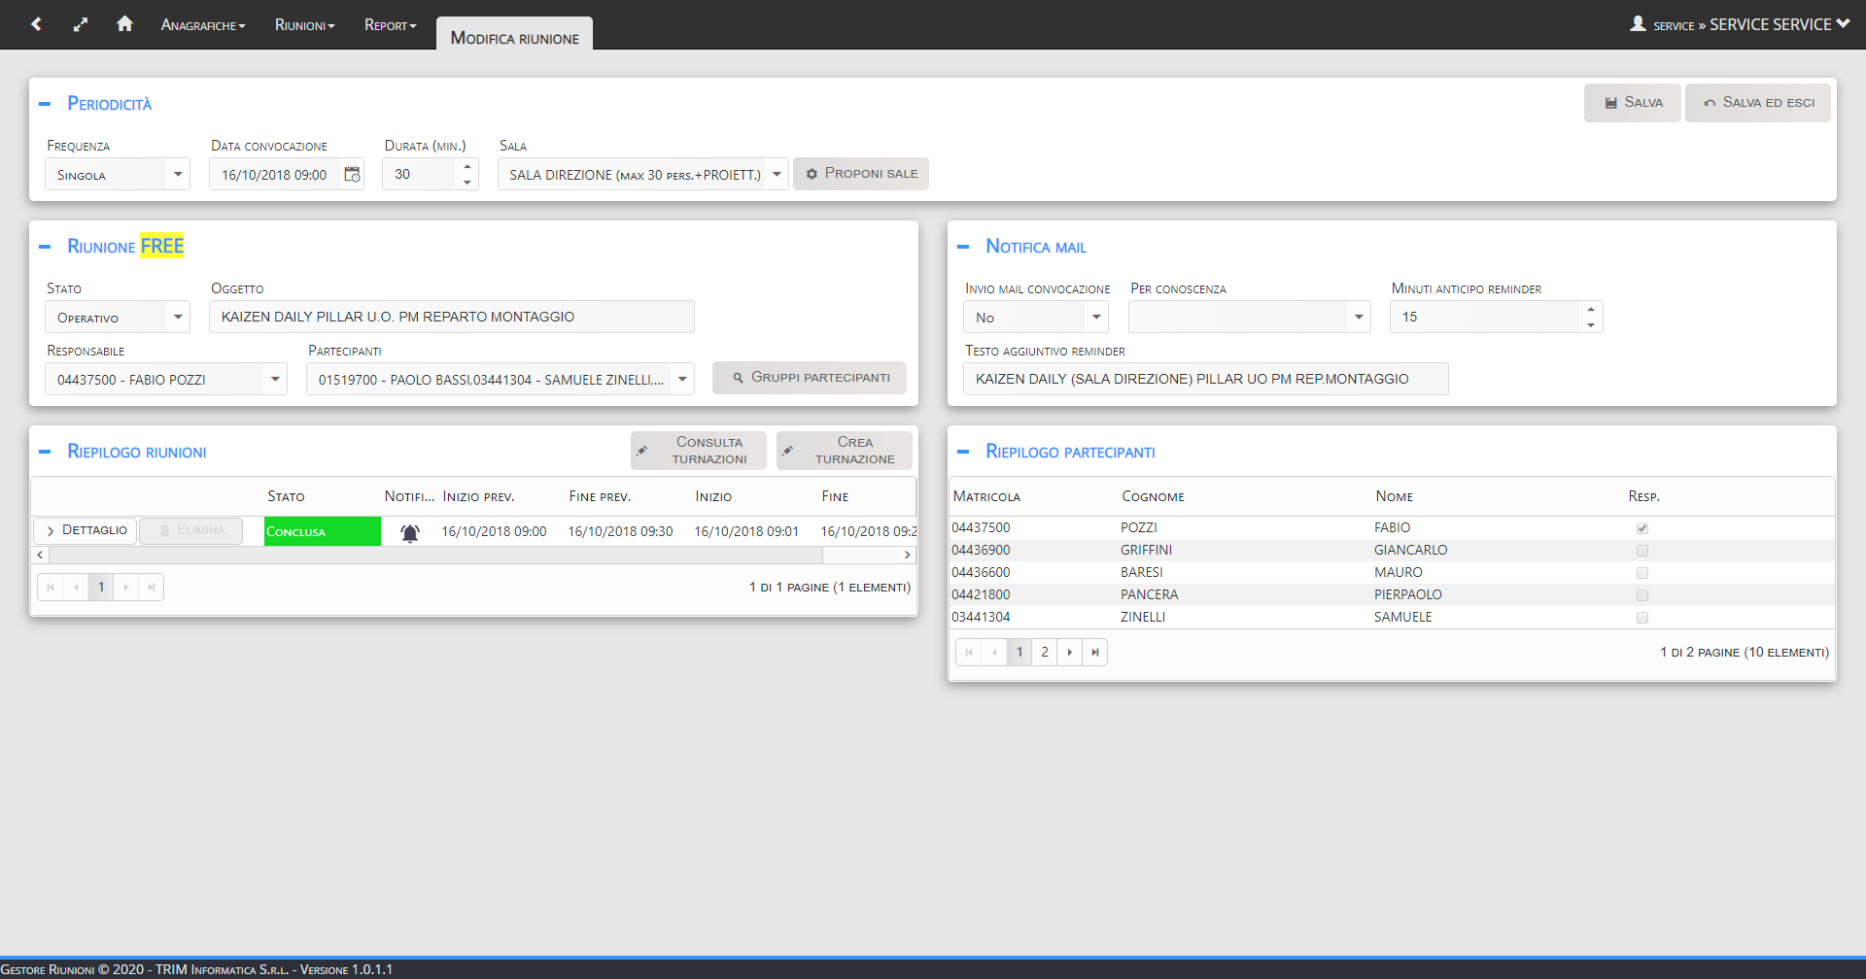Image resolution: width=1866 pixels, height=979 pixels.
Task: Open the Frequenza dropdown showing Singola
Action: click(x=178, y=175)
